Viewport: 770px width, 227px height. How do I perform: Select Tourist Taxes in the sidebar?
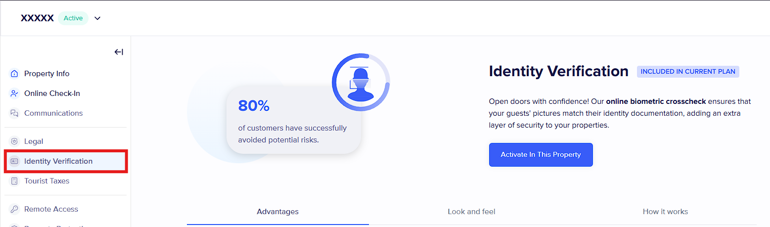[47, 181]
